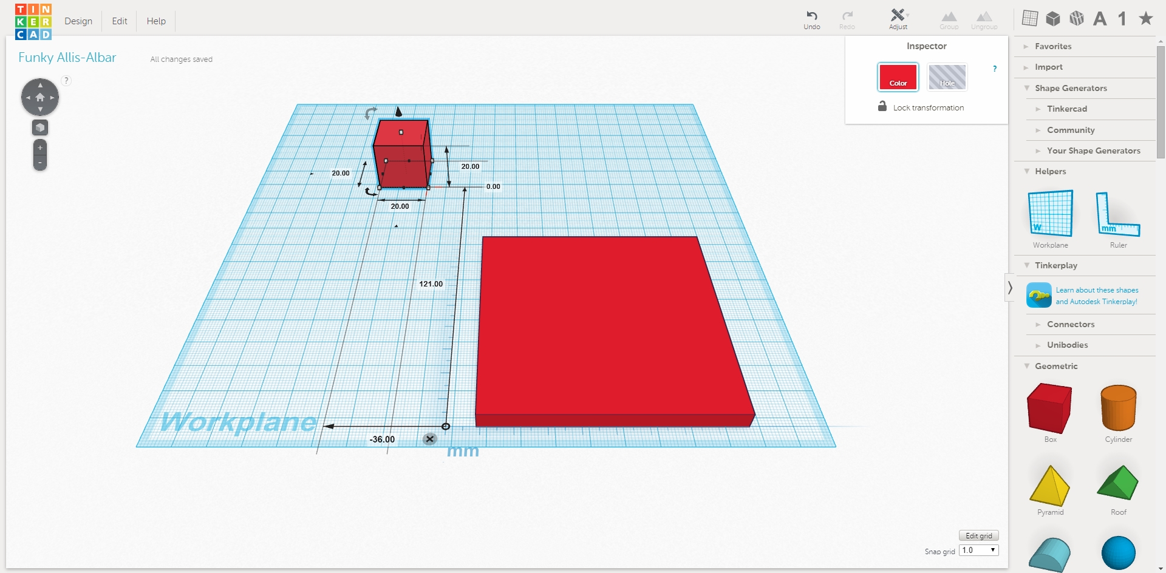Click the fit-view cube icon below the navigation pad
The image size is (1166, 573).
[40, 127]
